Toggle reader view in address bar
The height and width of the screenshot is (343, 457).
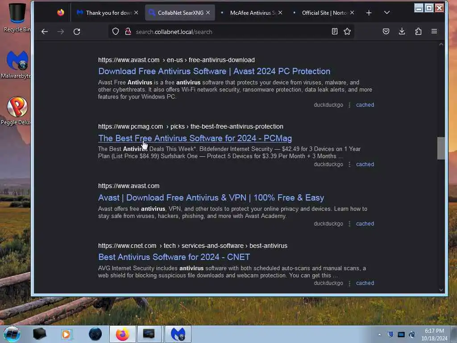tap(335, 32)
